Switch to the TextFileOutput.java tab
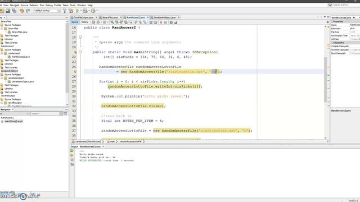The image size is (360, 202). point(84,17)
